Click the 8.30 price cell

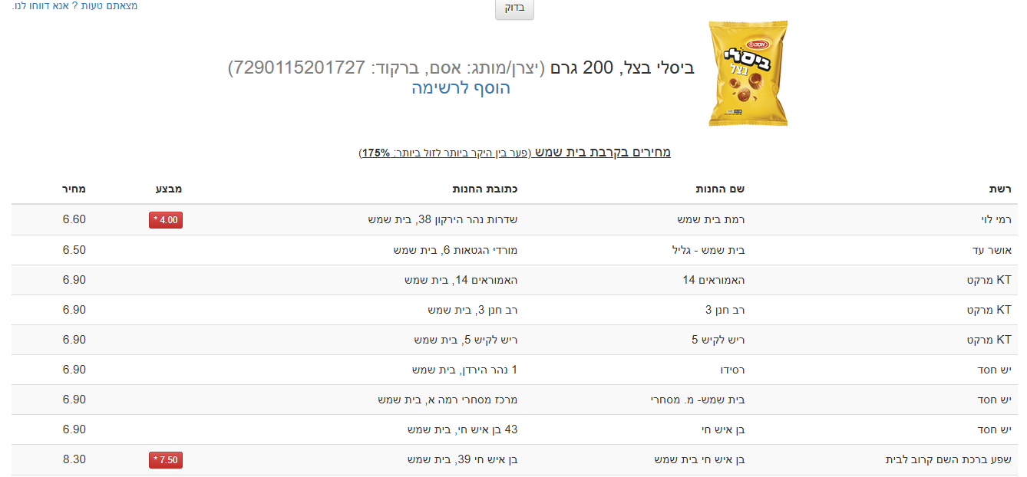(74, 459)
